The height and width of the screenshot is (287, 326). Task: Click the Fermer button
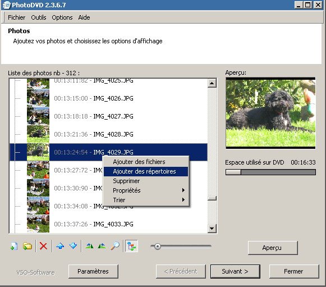[x=294, y=271]
